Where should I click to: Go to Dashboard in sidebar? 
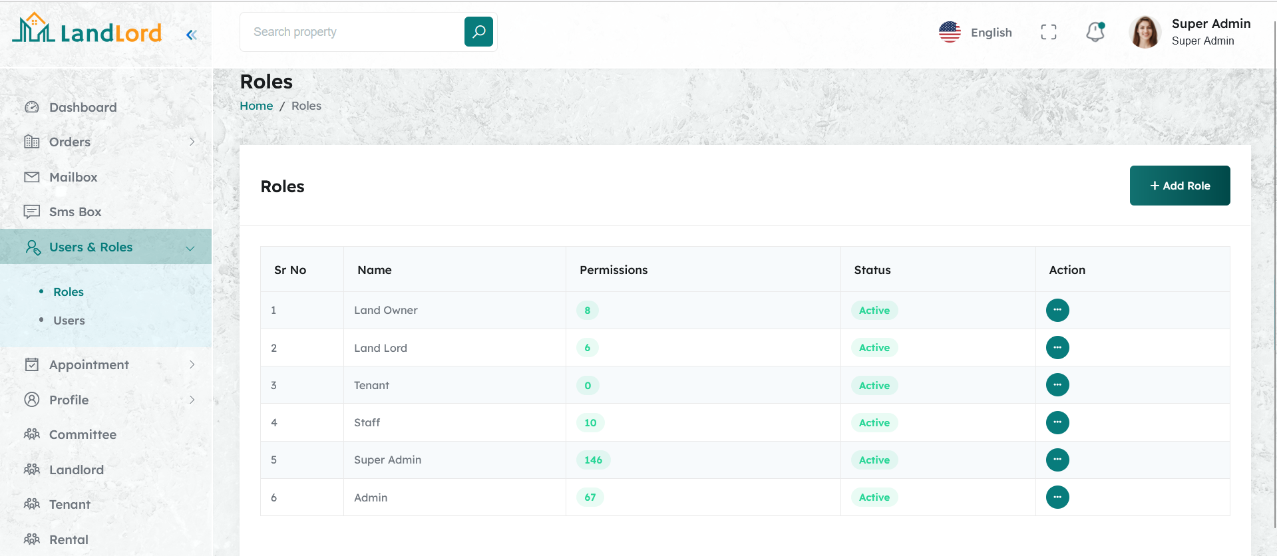tap(83, 107)
